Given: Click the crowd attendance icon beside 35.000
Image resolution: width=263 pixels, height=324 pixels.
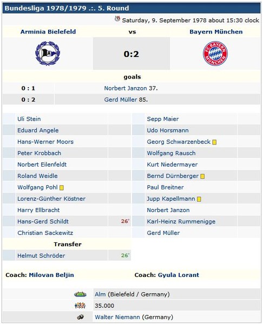Looking at the screenshot, I should pos(80,306).
